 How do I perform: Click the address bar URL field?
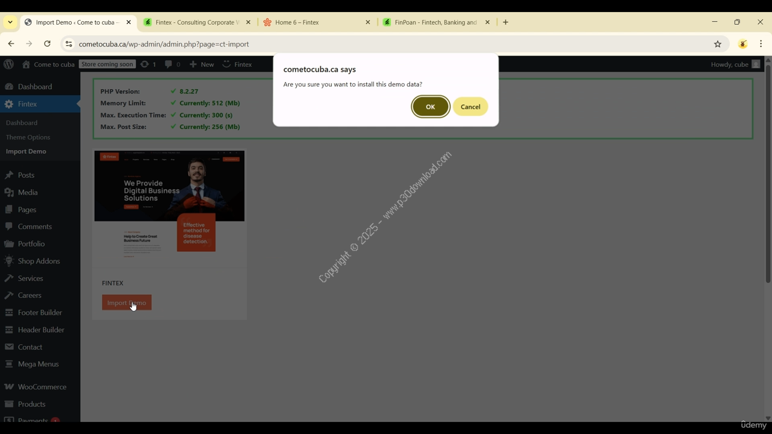pyautogui.click(x=386, y=44)
